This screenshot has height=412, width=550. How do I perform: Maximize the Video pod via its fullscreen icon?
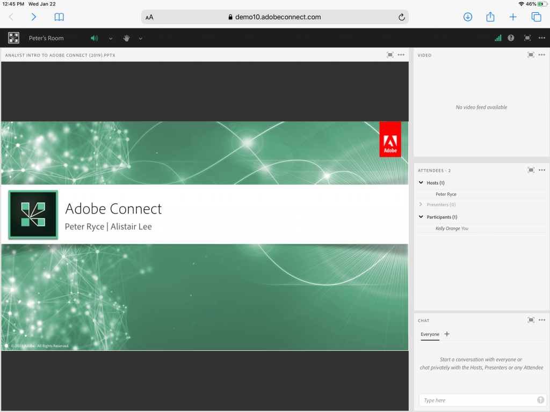(530, 55)
